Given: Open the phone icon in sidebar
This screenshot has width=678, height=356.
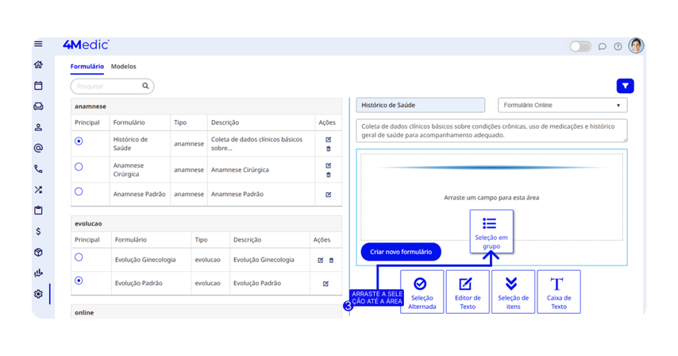Looking at the screenshot, I should [38, 169].
